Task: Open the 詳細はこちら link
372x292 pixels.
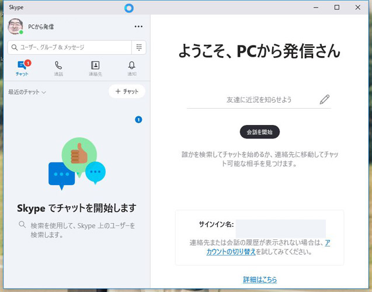Action: [260, 279]
